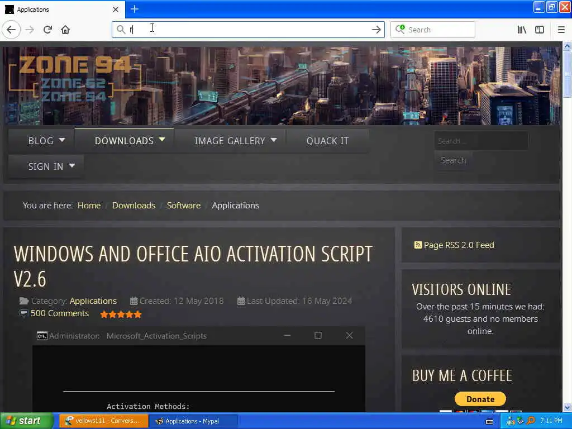Click the browser back arrow button

(11, 30)
